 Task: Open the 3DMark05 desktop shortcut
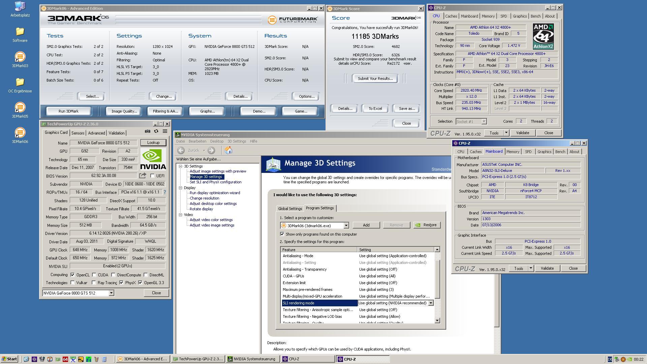tap(20, 111)
